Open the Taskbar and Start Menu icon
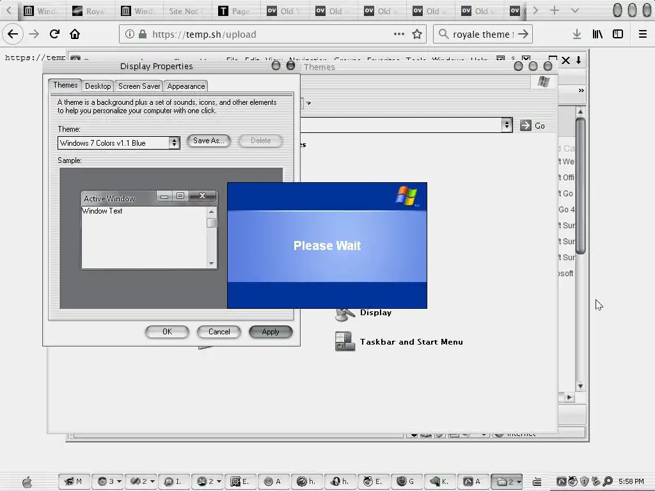This screenshot has width=655, height=491. click(x=345, y=341)
